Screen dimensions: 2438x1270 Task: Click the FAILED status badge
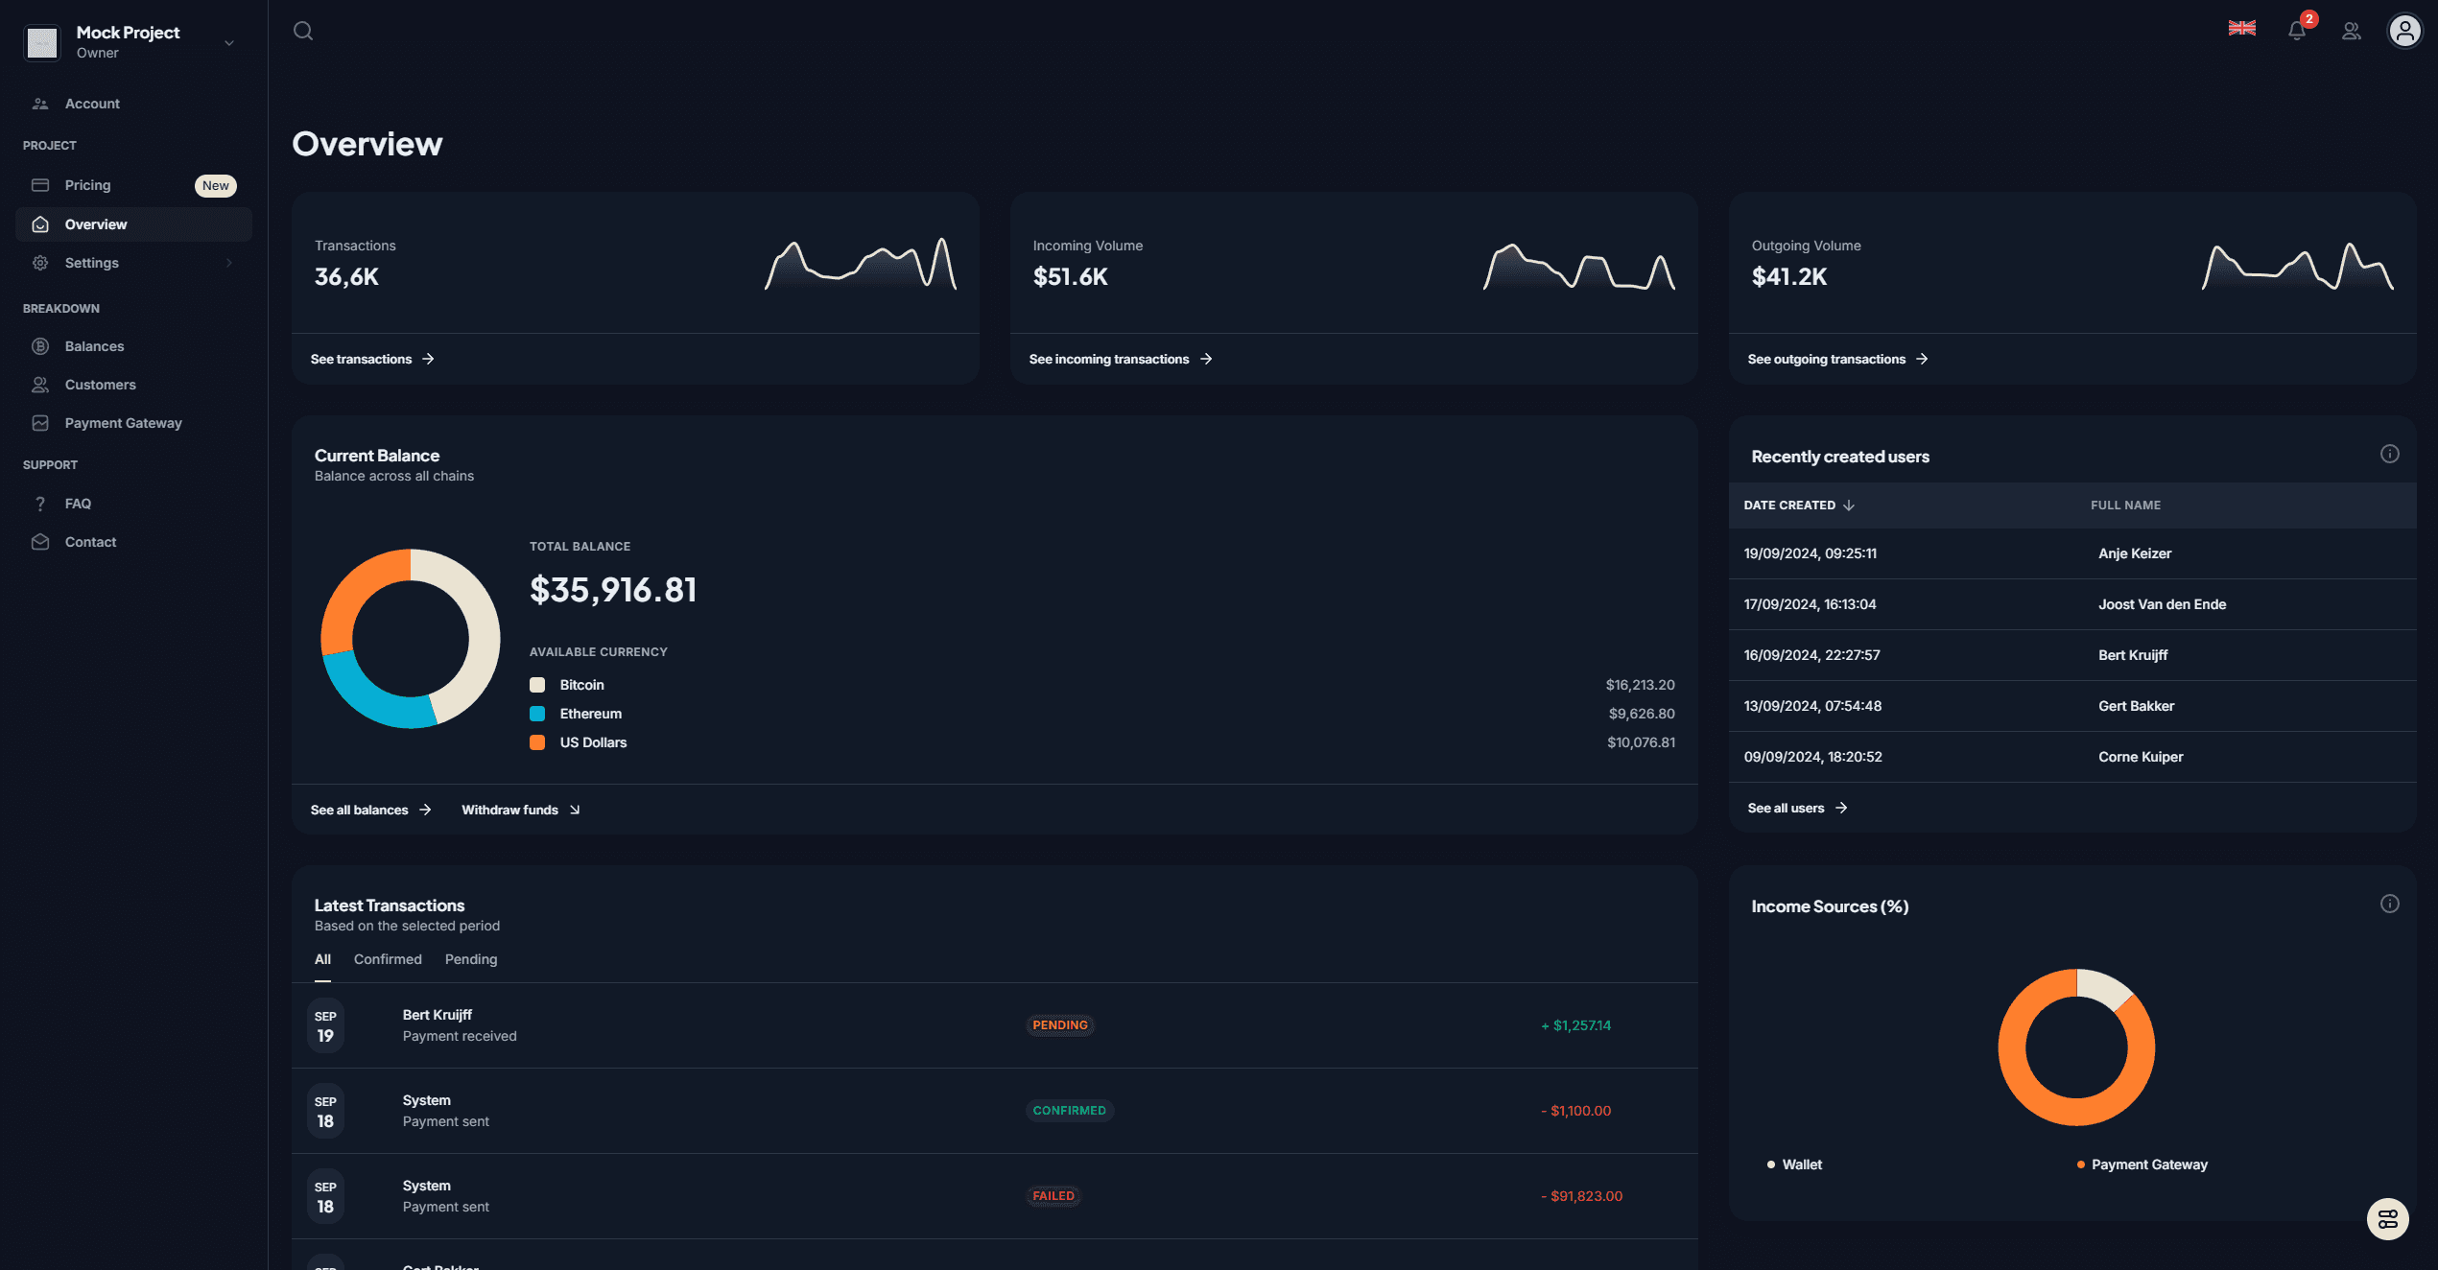point(1053,1196)
